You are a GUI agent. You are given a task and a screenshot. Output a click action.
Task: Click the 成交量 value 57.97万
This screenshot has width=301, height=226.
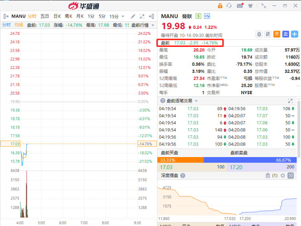pyautogui.click(x=292, y=50)
